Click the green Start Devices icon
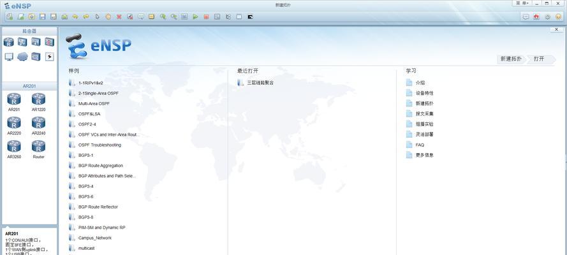This screenshot has width=567, height=255. pos(195,17)
